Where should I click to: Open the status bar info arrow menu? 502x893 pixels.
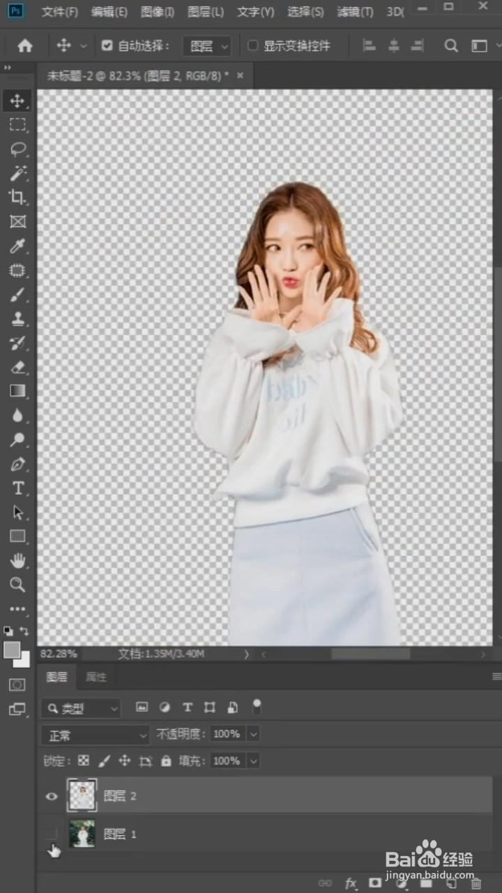(246, 654)
